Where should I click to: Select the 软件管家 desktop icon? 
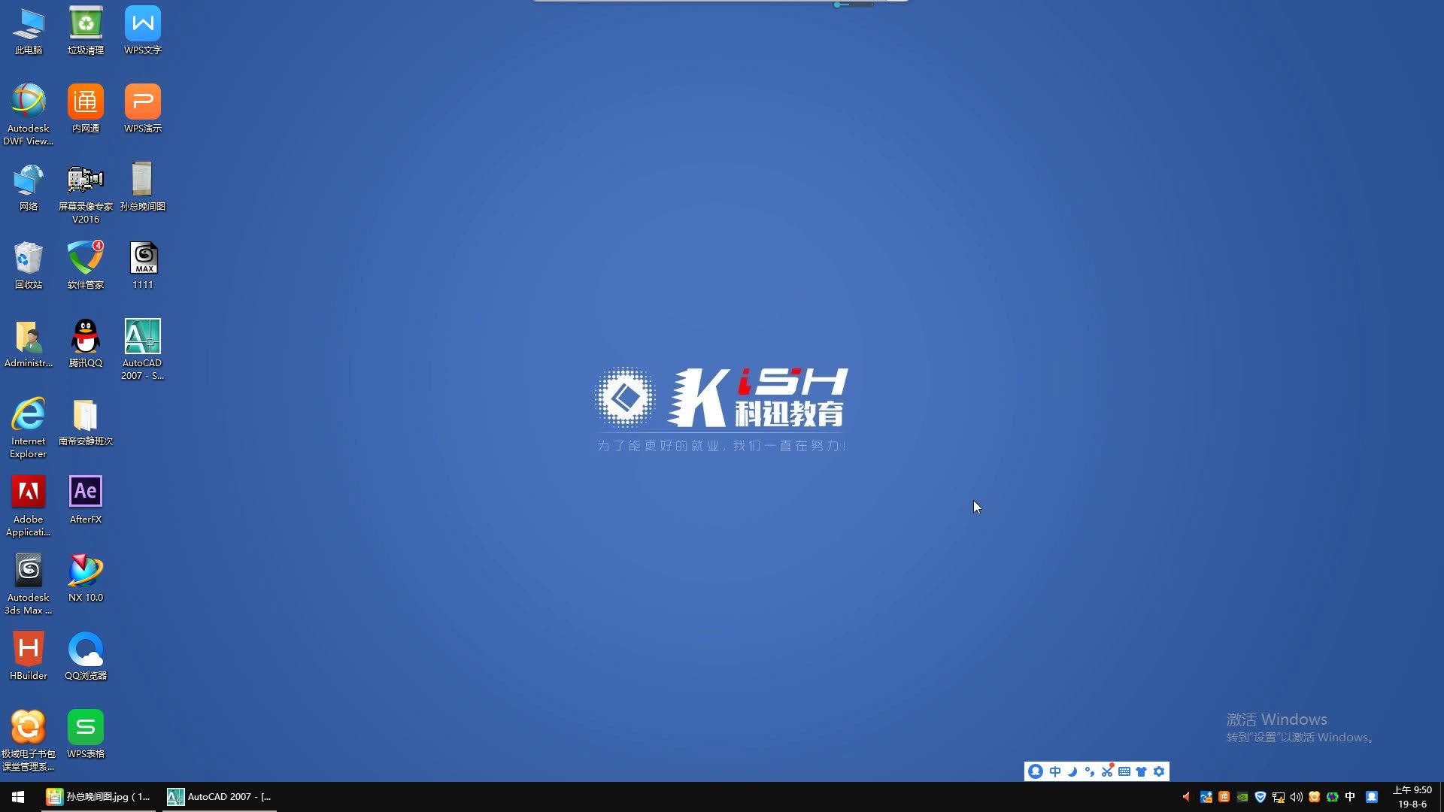tap(86, 265)
